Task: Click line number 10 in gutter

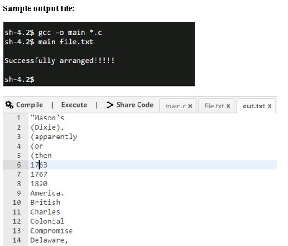Action: click(17, 203)
